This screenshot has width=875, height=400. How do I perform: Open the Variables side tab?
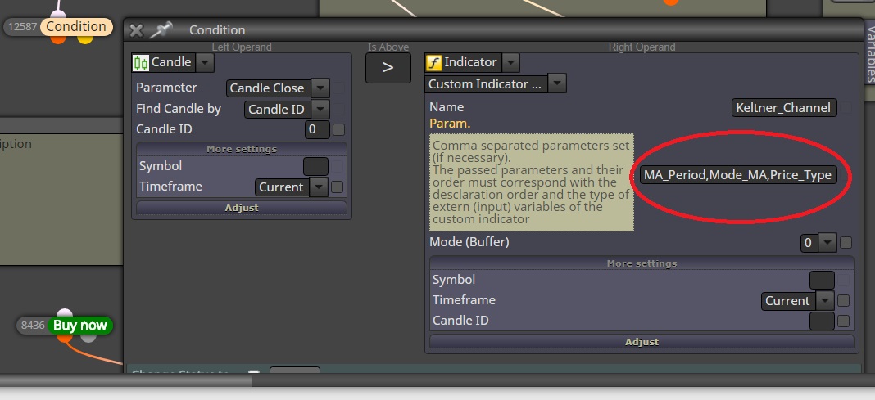coord(869,53)
